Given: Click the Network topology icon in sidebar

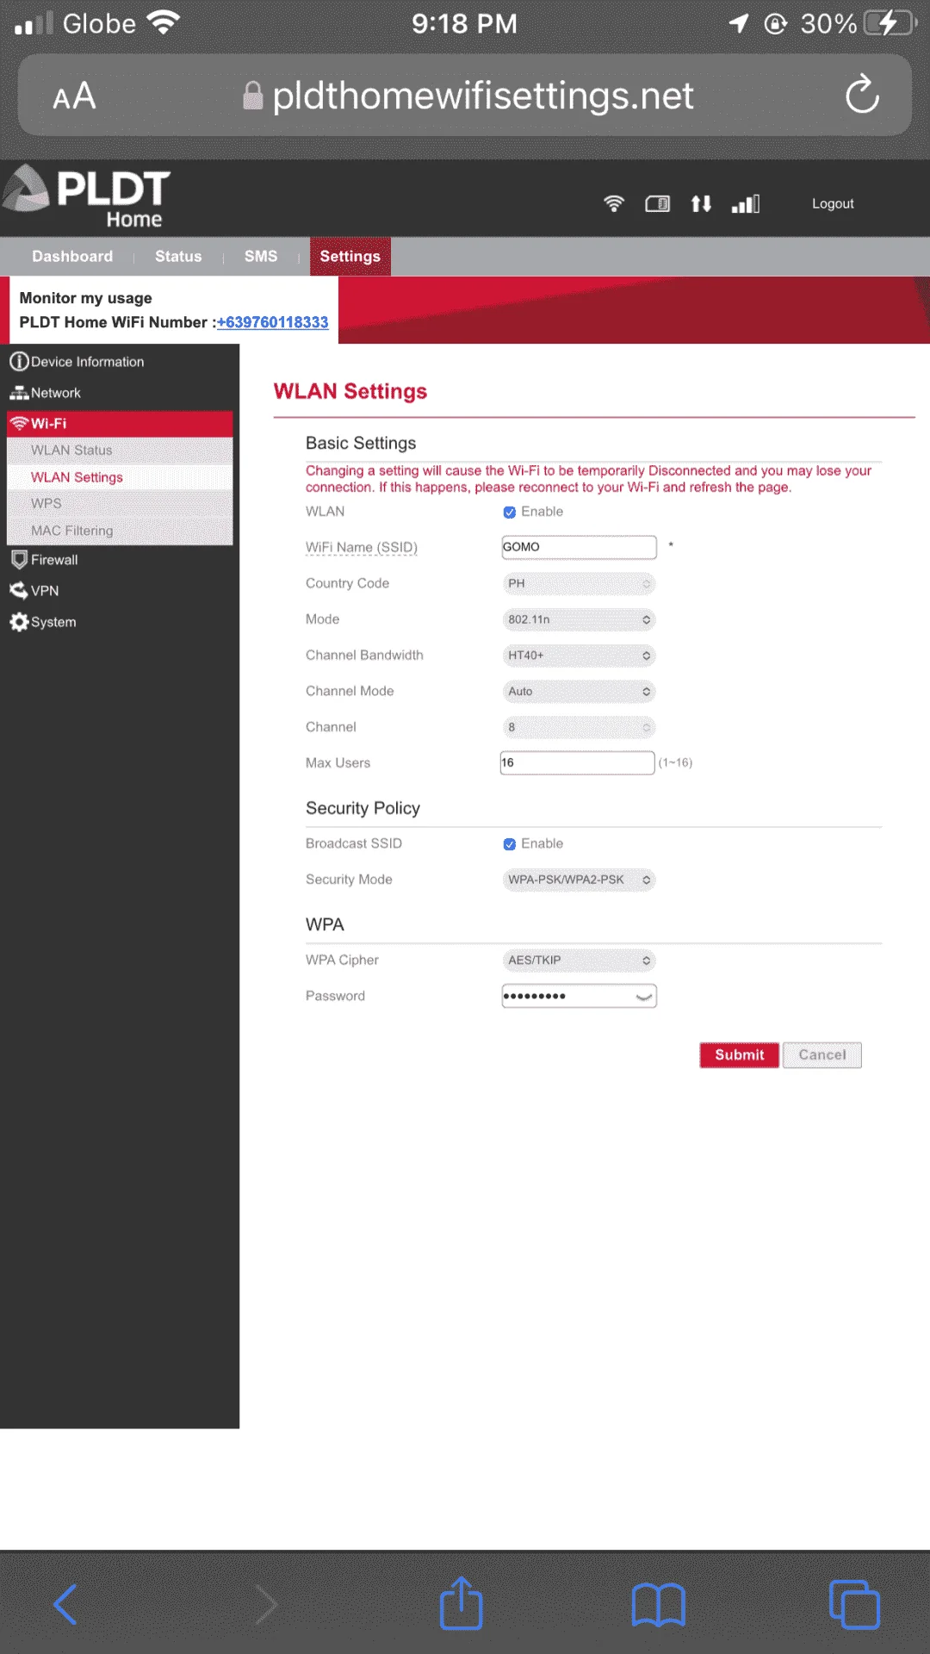Looking at the screenshot, I should 19,393.
